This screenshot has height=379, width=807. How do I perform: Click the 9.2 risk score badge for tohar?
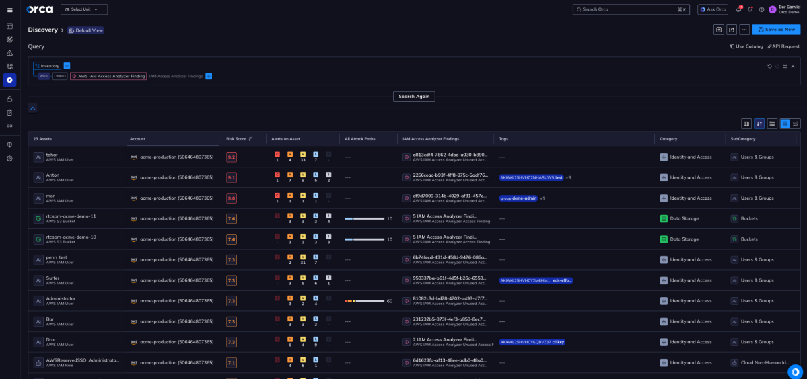coord(232,157)
